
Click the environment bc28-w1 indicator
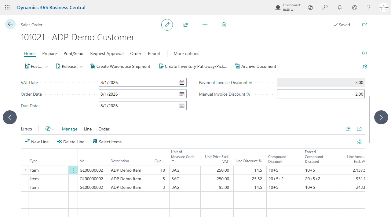288,7
